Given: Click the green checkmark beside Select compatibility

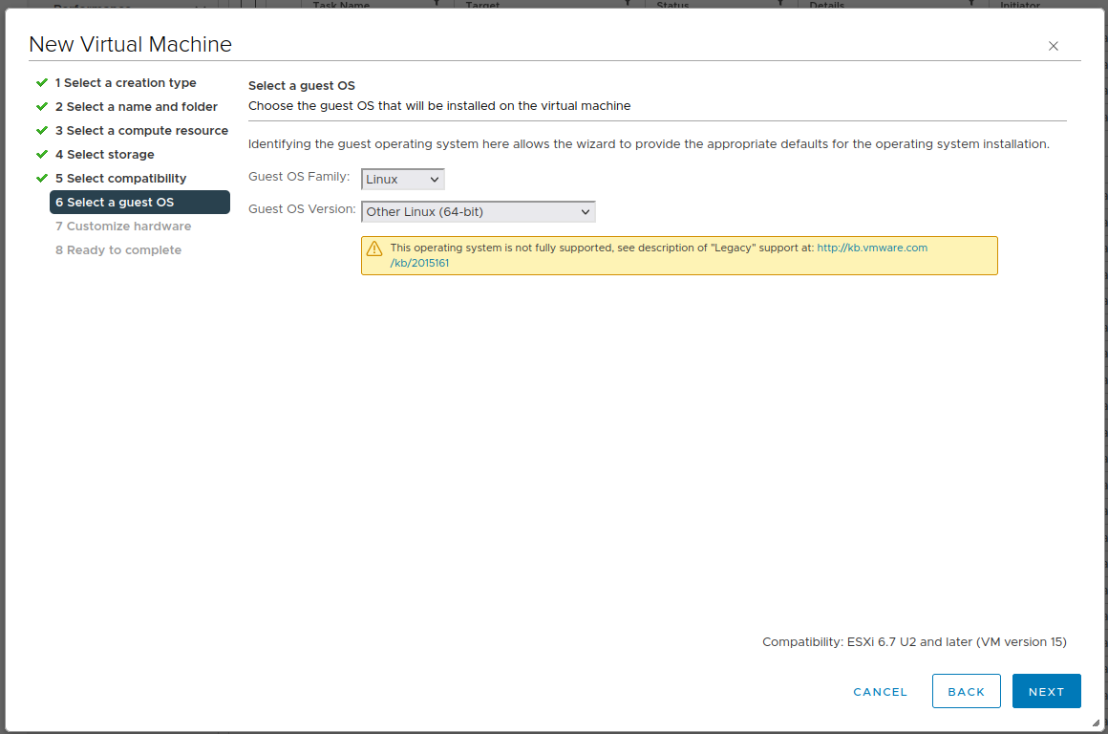Looking at the screenshot, I should pos(42,179).
